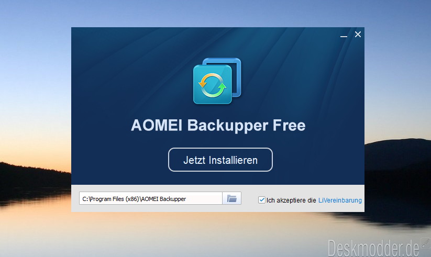431x257 pixels.
Task: Toggle the 'Ich akzeptiere die' label
Action: click(x=291, y=200)
